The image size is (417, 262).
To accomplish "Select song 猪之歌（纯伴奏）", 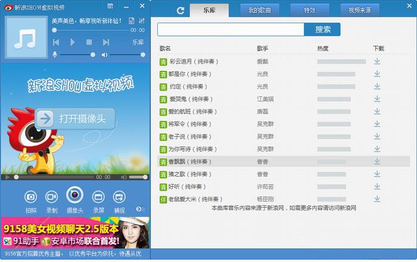I will pyautogui.click(x=190, y=174).
